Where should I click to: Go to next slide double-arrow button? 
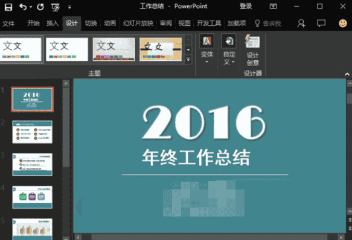350,229
